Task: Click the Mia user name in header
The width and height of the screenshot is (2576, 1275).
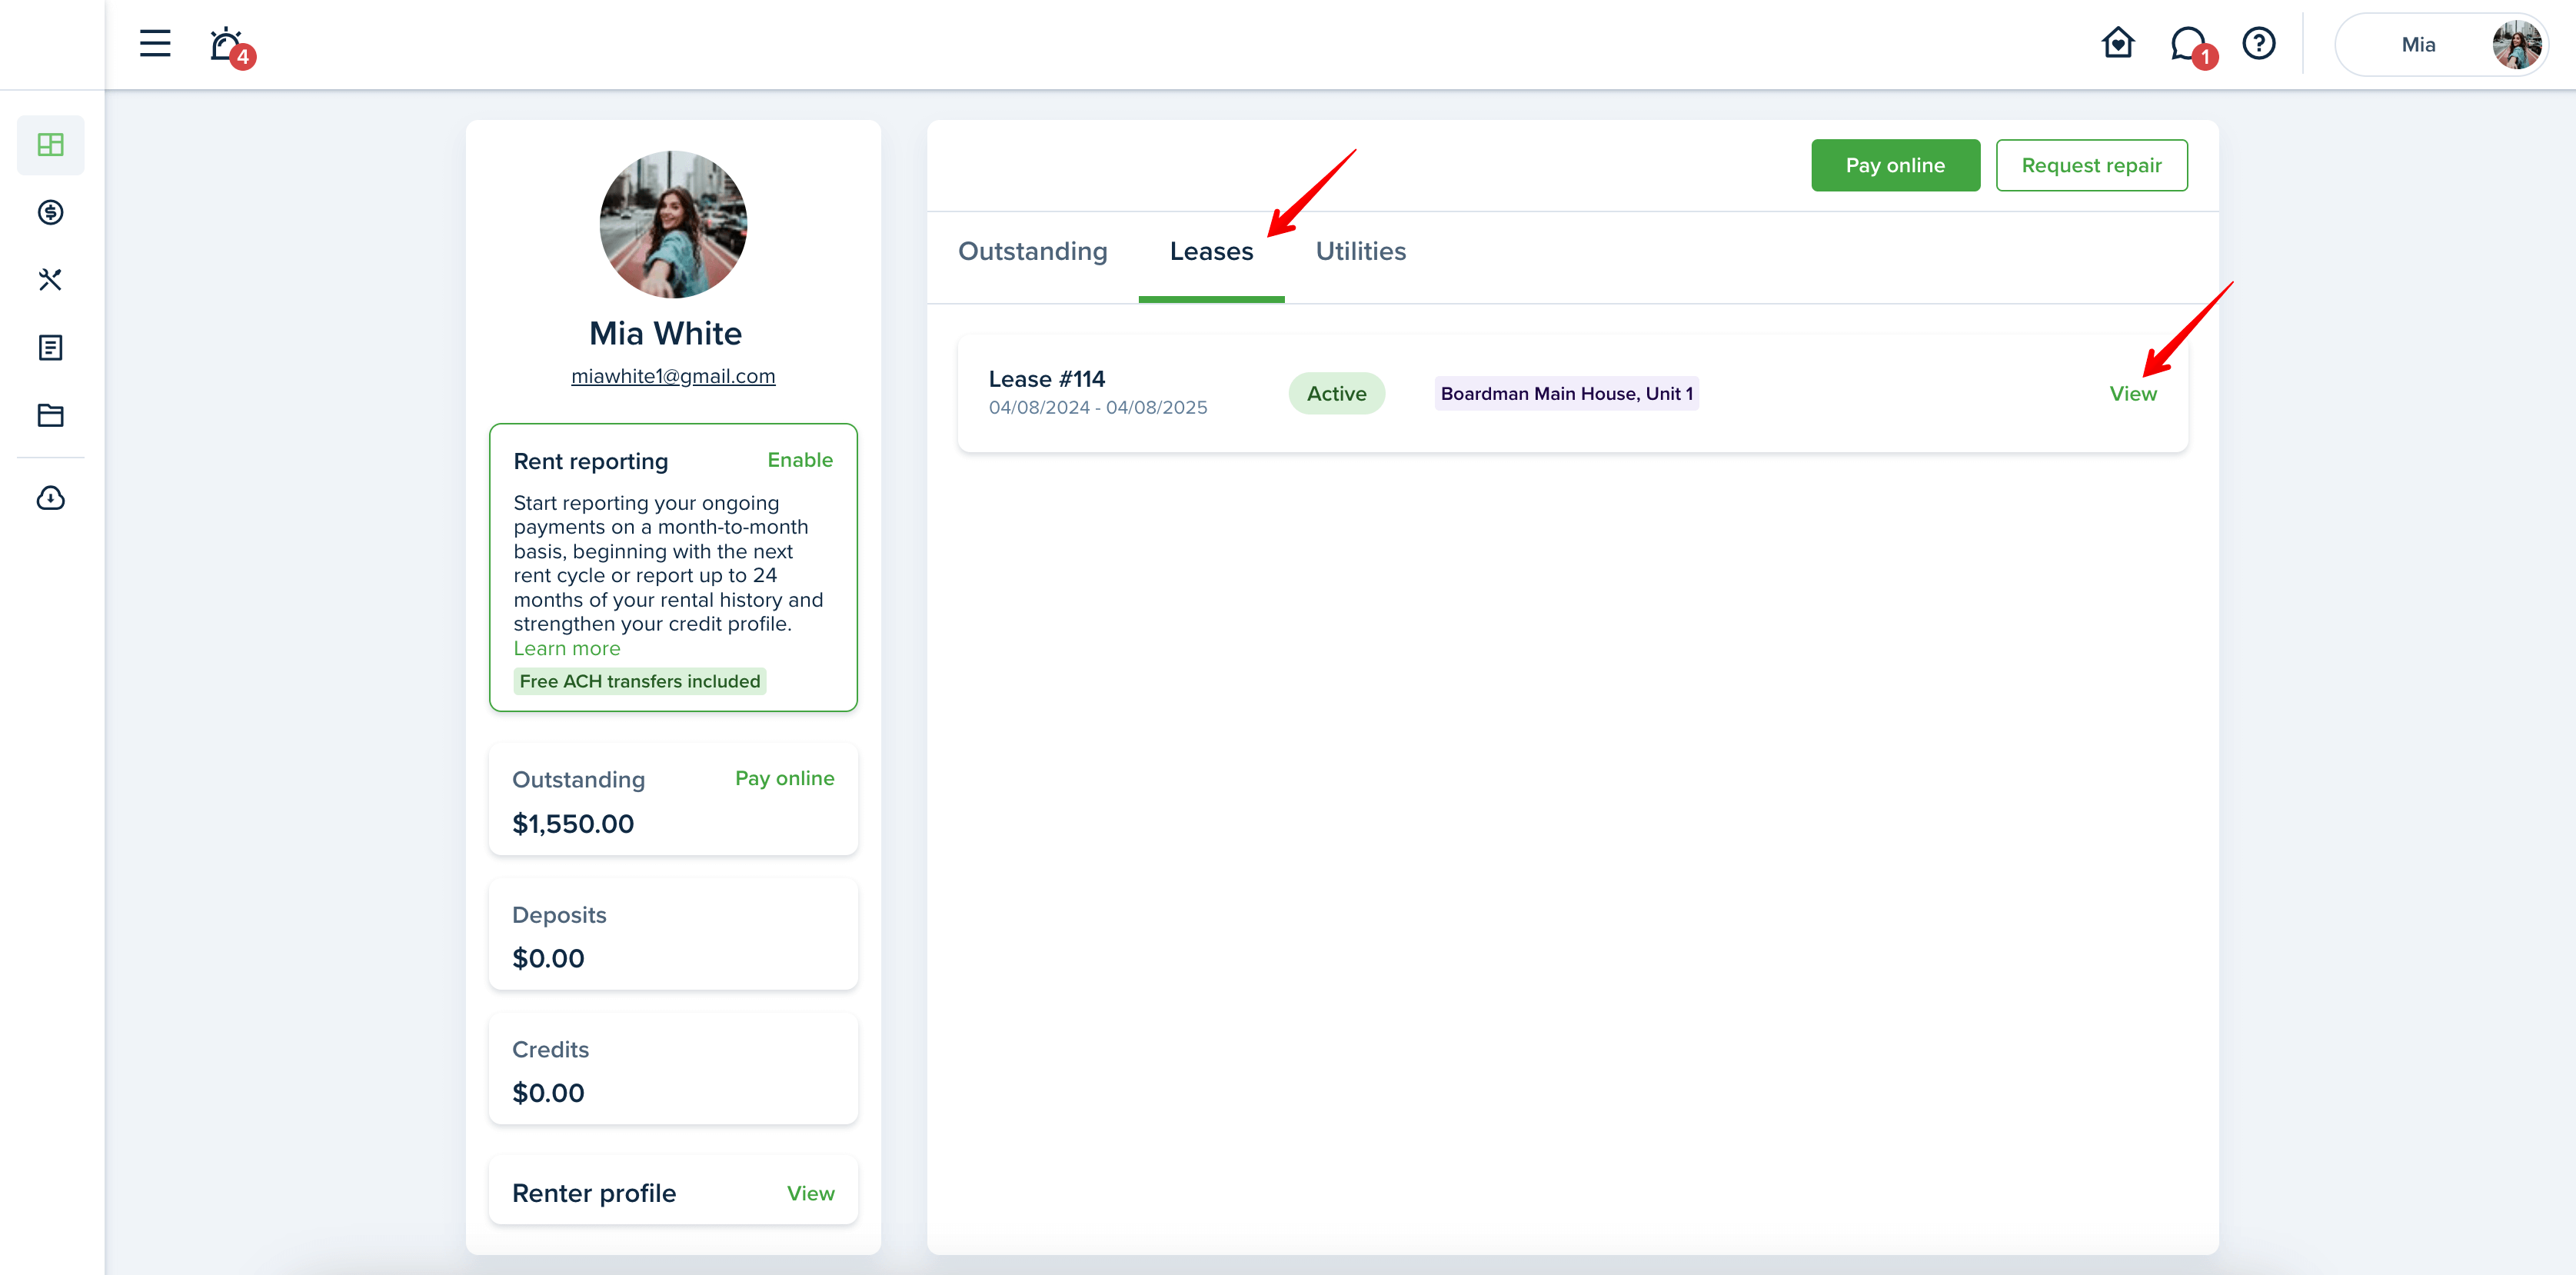Action: click(2418, 45)
